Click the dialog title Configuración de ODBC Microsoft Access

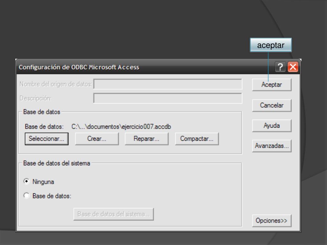tap(79, 67)
